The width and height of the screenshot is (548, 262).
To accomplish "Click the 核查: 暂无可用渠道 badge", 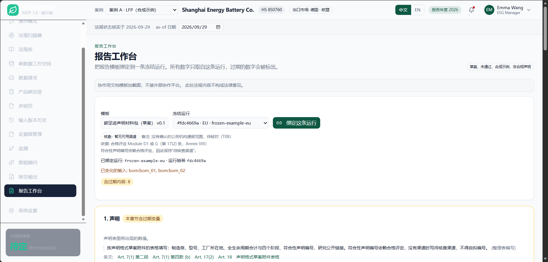I will coord(120,137).
